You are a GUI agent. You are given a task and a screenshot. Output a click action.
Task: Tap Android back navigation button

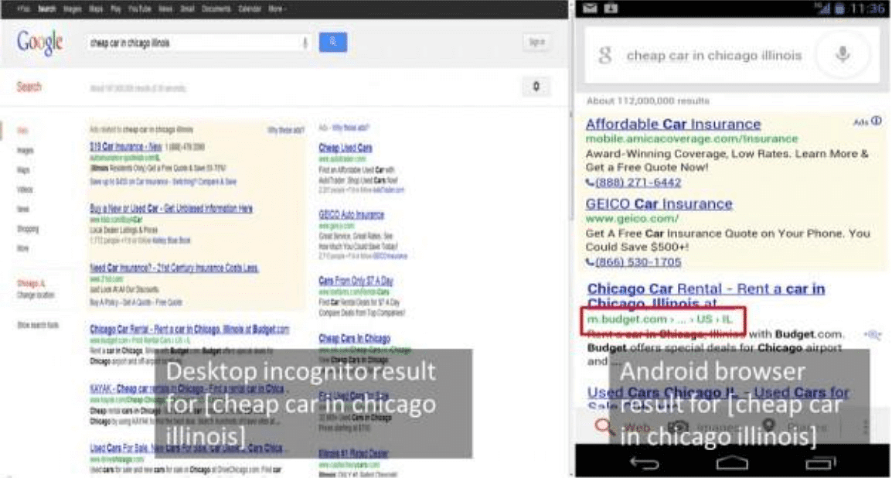coord(644,463)
